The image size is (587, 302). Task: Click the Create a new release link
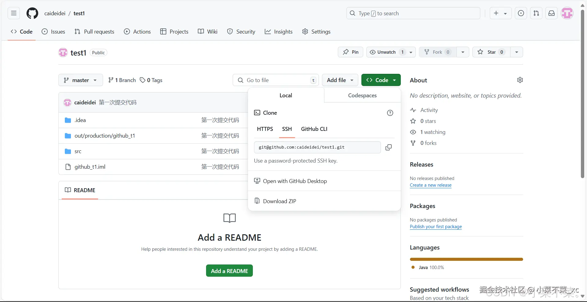pos(431,185)
